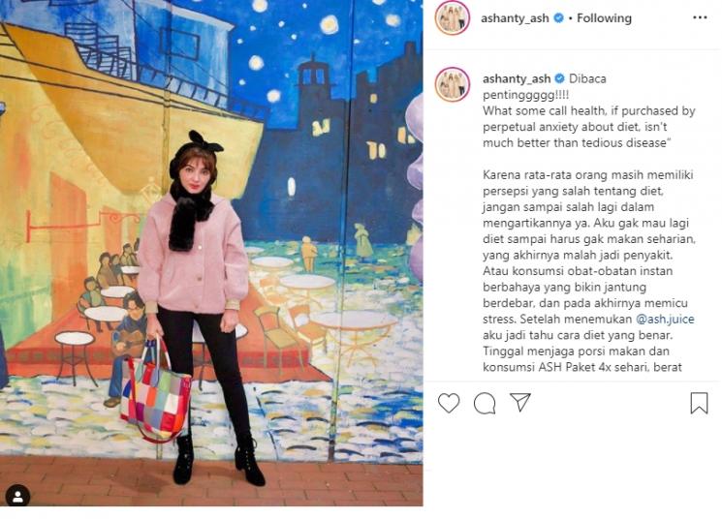The image size is (722, 519).
Task: Share post via paper plane icon
Action: [x=520, y=402]
